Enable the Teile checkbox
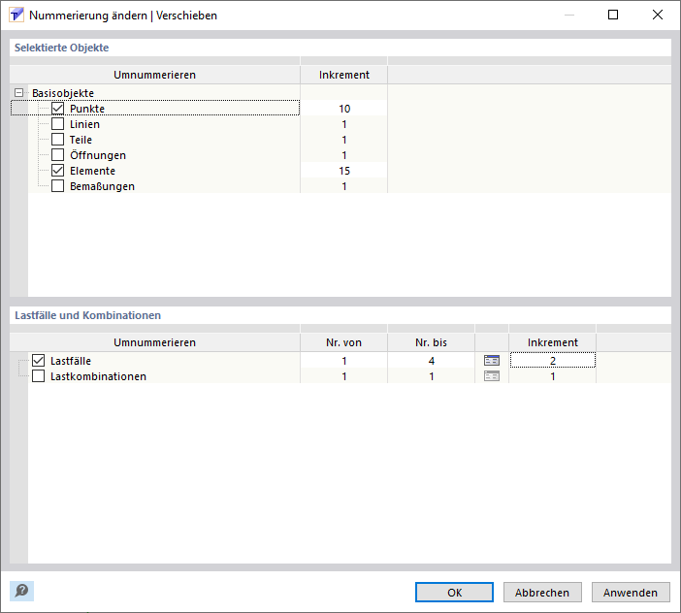Screen dimensions: 681x613 (x=58, y=140)
